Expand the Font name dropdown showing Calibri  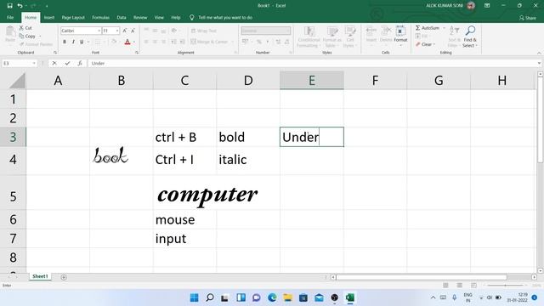click(x=99, y=31)
